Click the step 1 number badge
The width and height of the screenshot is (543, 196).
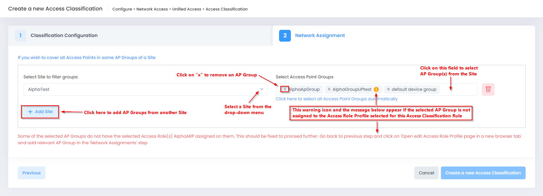(x=20, y=35)
